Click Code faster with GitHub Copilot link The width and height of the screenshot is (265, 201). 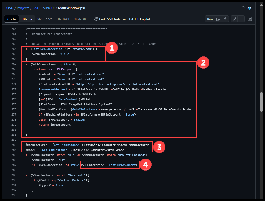pyautogui.click(x=124, y=19)
